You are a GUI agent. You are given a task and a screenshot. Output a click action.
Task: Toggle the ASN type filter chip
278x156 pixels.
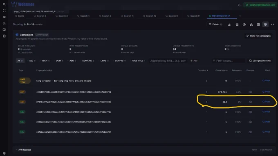pos(72,61)
